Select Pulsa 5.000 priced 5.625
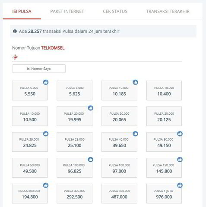The image size is (206, 207). pyautogui.click(x=74, y=91)
